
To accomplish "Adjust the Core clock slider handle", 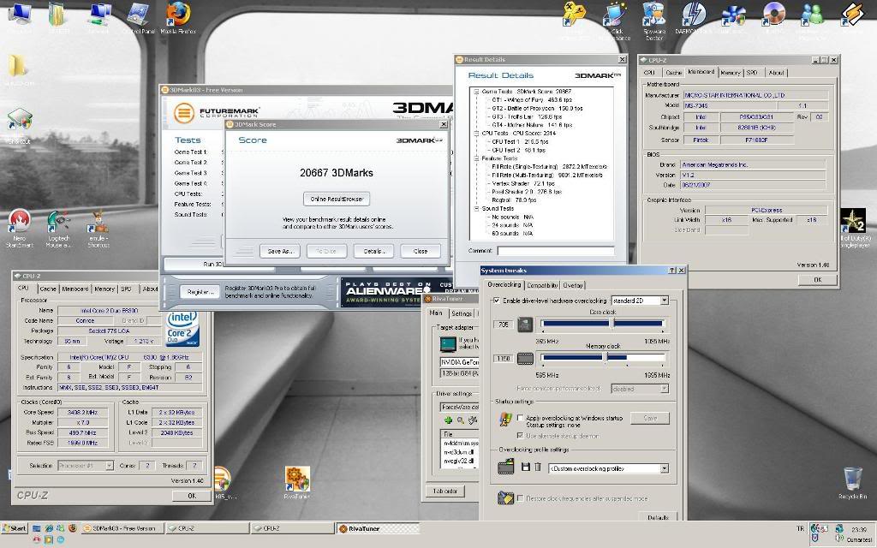I will pos(612,323).
